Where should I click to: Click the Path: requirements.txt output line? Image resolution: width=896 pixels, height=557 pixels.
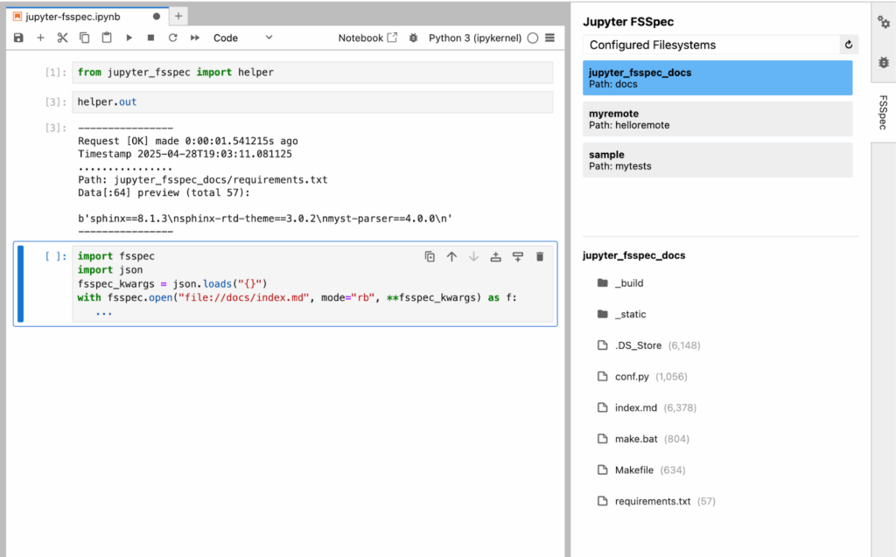203,179
